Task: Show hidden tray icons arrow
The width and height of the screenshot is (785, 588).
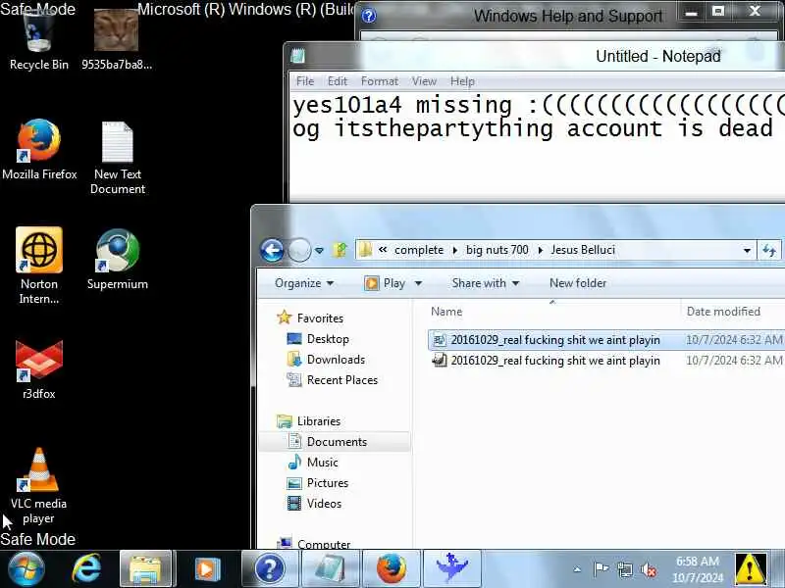Action: click(577, 569)
